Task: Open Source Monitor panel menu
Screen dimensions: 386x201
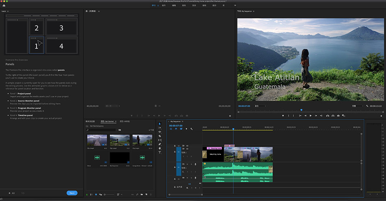Action: tap(99, 11)
